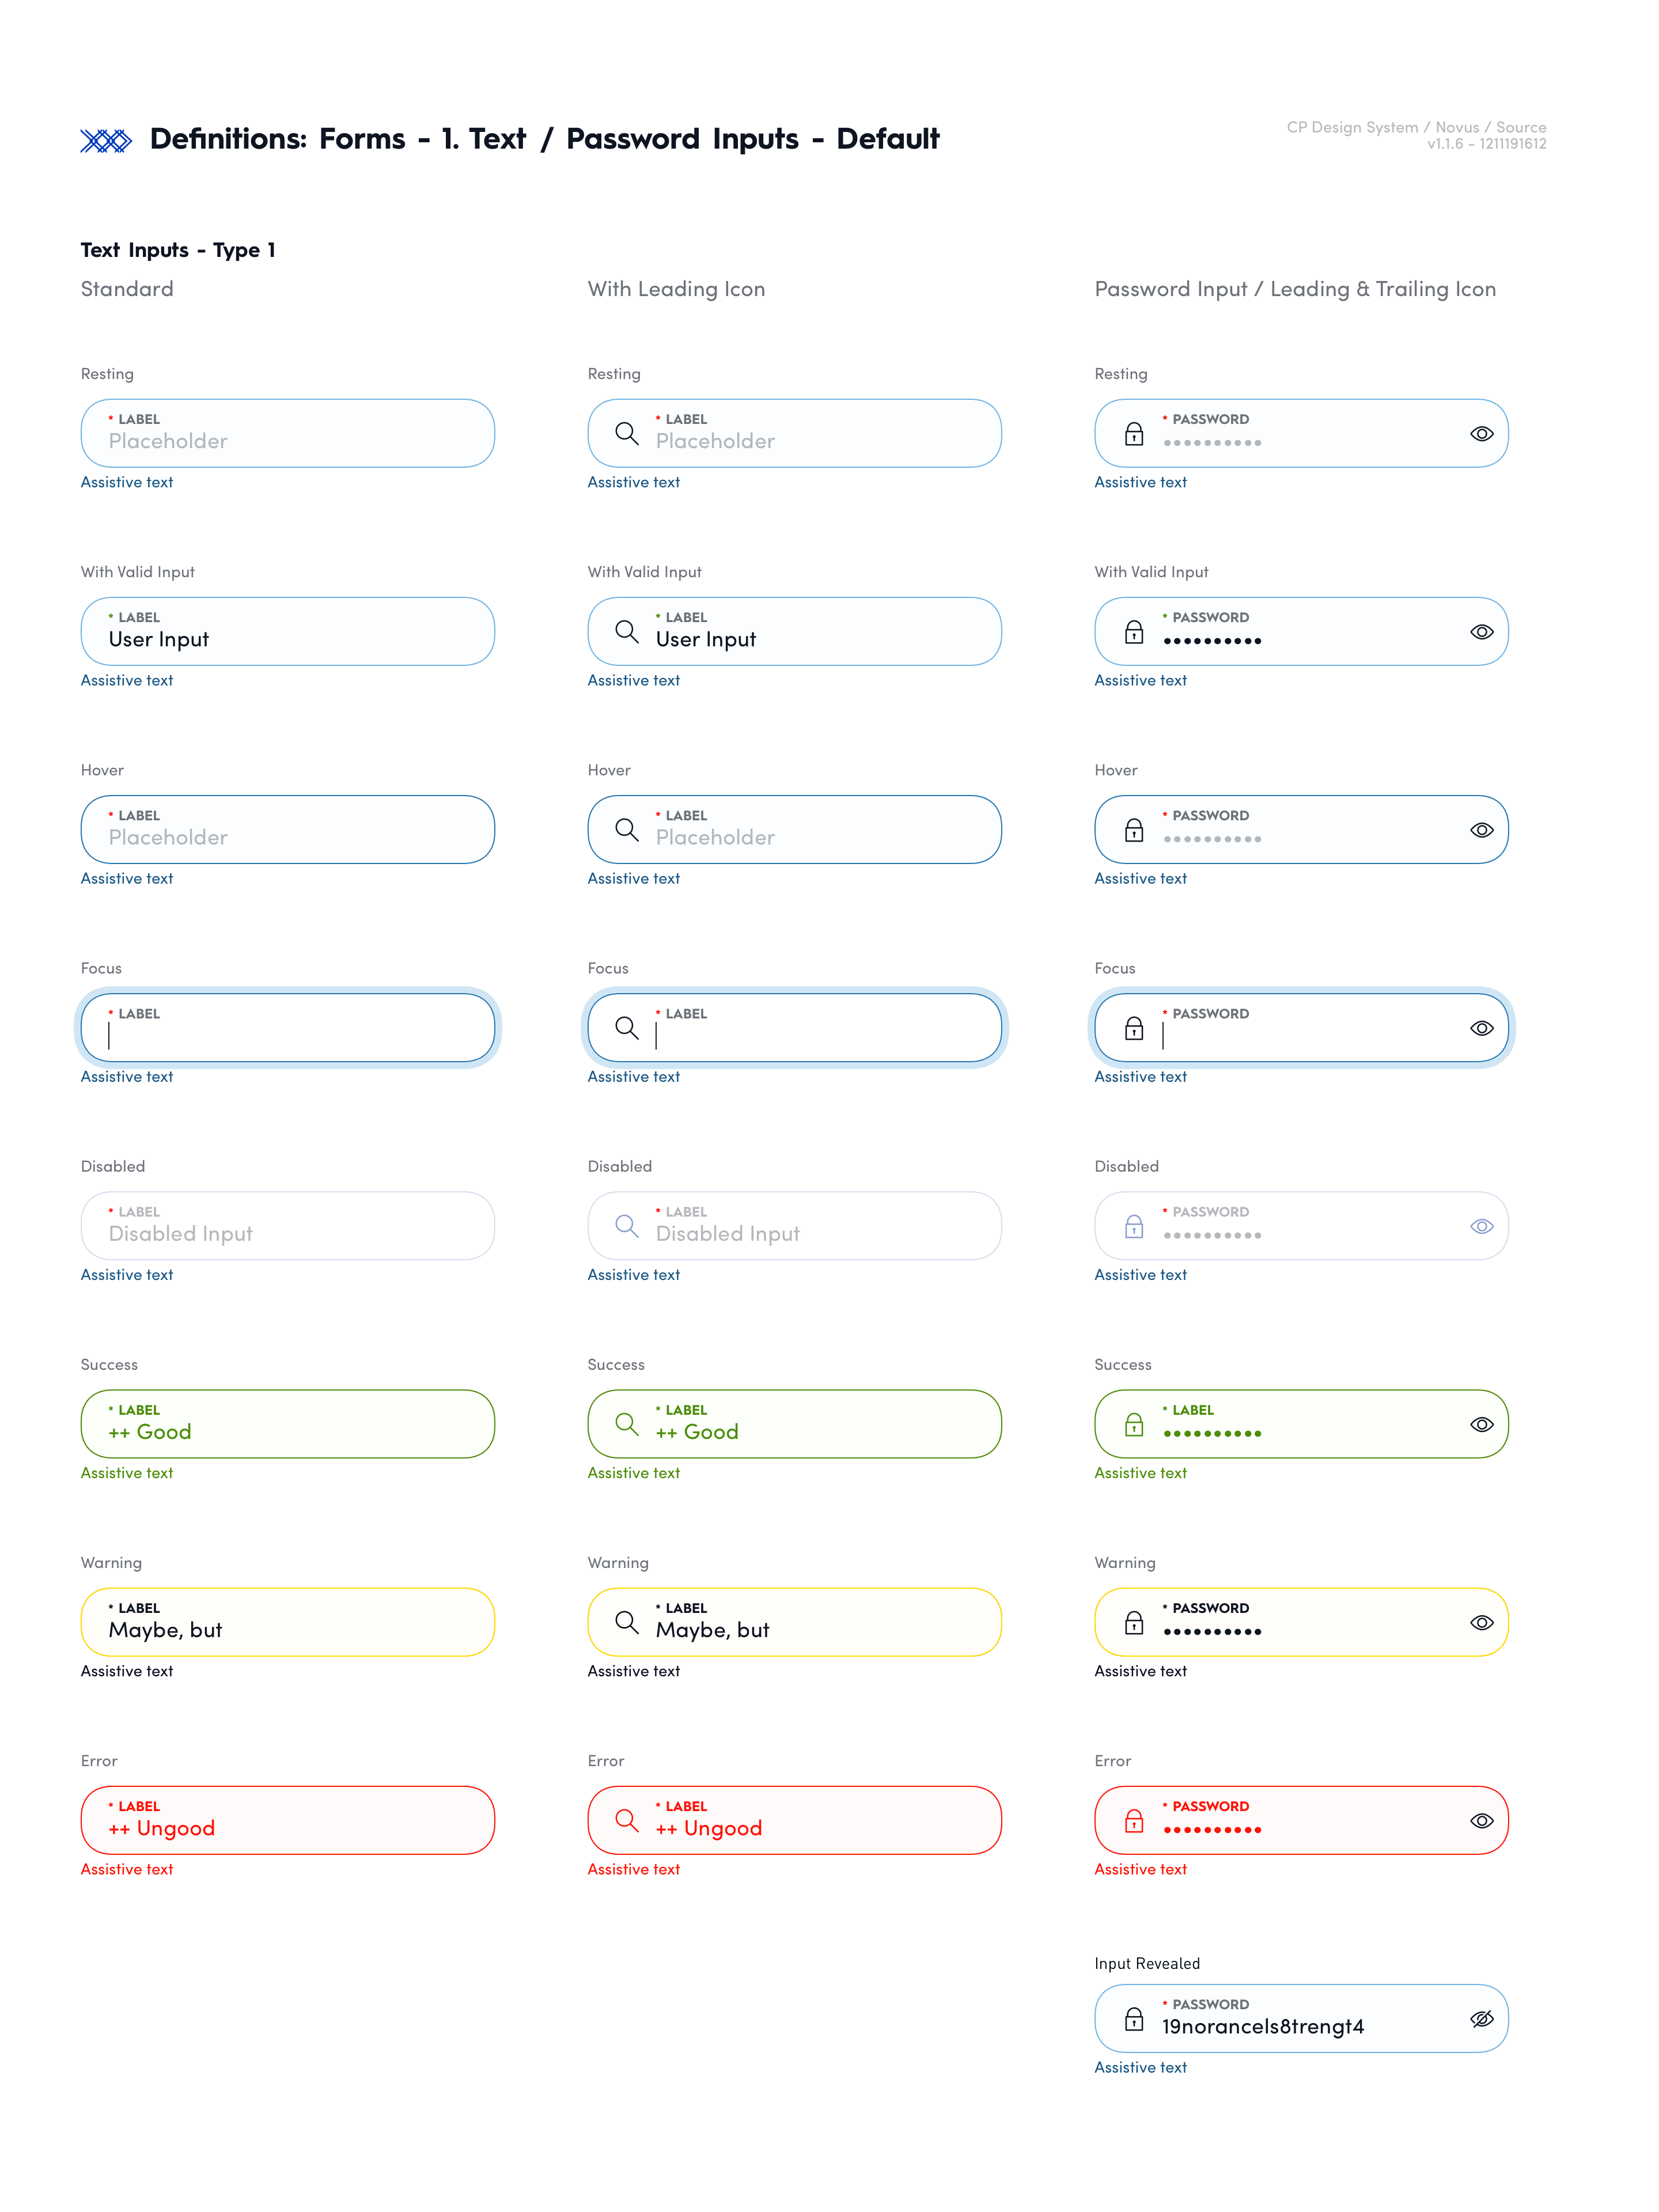Select the search icon in the Disabled Input field
This screenshot has height=2212, width=1659.
point(627,1226)
